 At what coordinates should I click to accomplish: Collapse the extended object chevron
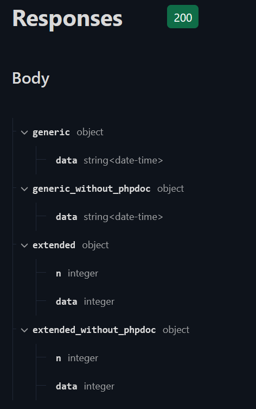pyautogui.click(x=24, y=246)
